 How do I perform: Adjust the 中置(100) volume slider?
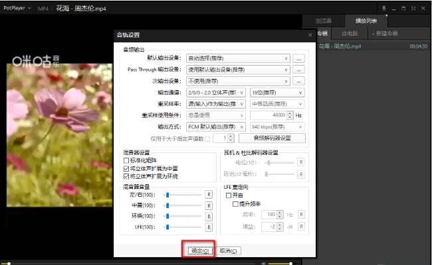click(182, 205)
